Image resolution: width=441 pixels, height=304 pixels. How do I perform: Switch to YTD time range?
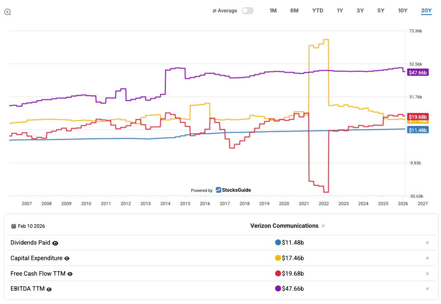(318, 11)
